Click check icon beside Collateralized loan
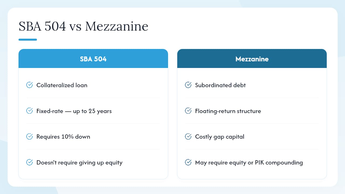The height and width of the screenshot is (194, 345). 29,85
